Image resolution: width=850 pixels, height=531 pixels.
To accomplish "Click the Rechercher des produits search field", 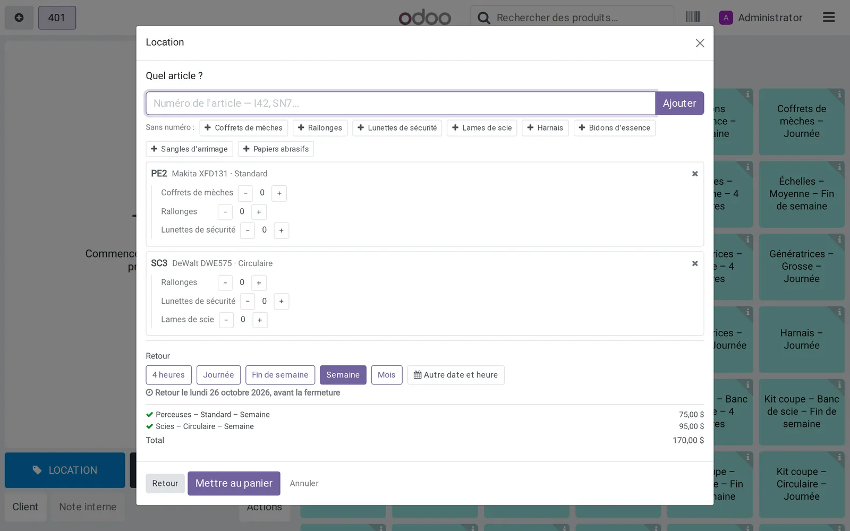I will click(x=572, y=18).
